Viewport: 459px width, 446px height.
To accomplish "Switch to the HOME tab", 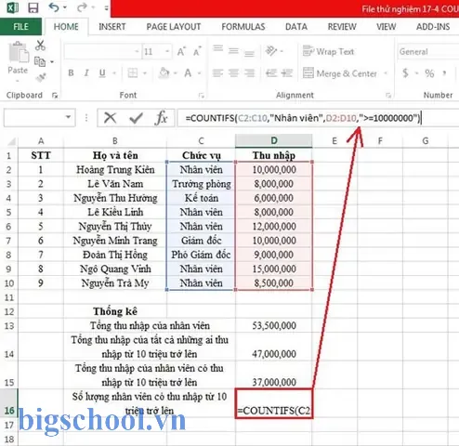I will 66,27.
